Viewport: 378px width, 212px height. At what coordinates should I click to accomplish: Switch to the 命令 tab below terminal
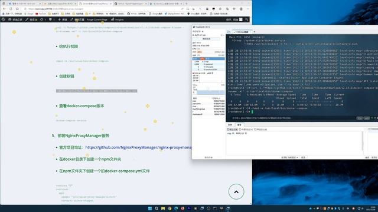[x=239, y=125]
